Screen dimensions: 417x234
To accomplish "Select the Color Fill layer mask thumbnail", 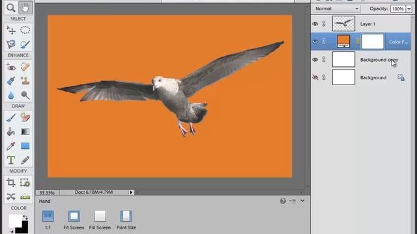I will (372, 42).
